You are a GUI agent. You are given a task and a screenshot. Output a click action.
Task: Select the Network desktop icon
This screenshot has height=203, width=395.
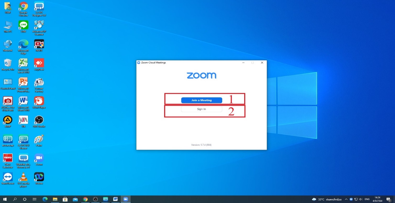point(8,46)
